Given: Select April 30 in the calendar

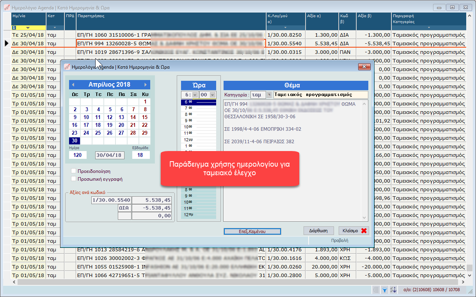Looking at the screenshot, I should (75, 141).
